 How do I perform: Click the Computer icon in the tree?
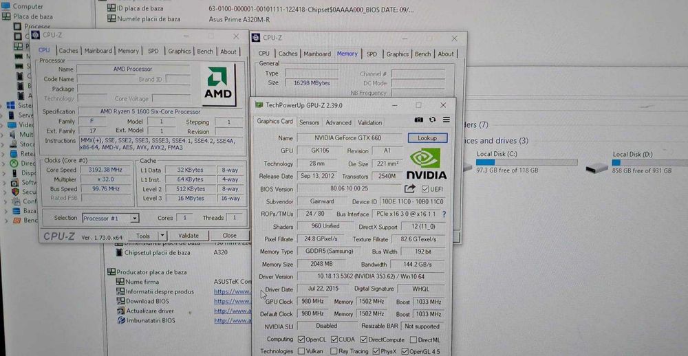point(6,6)
